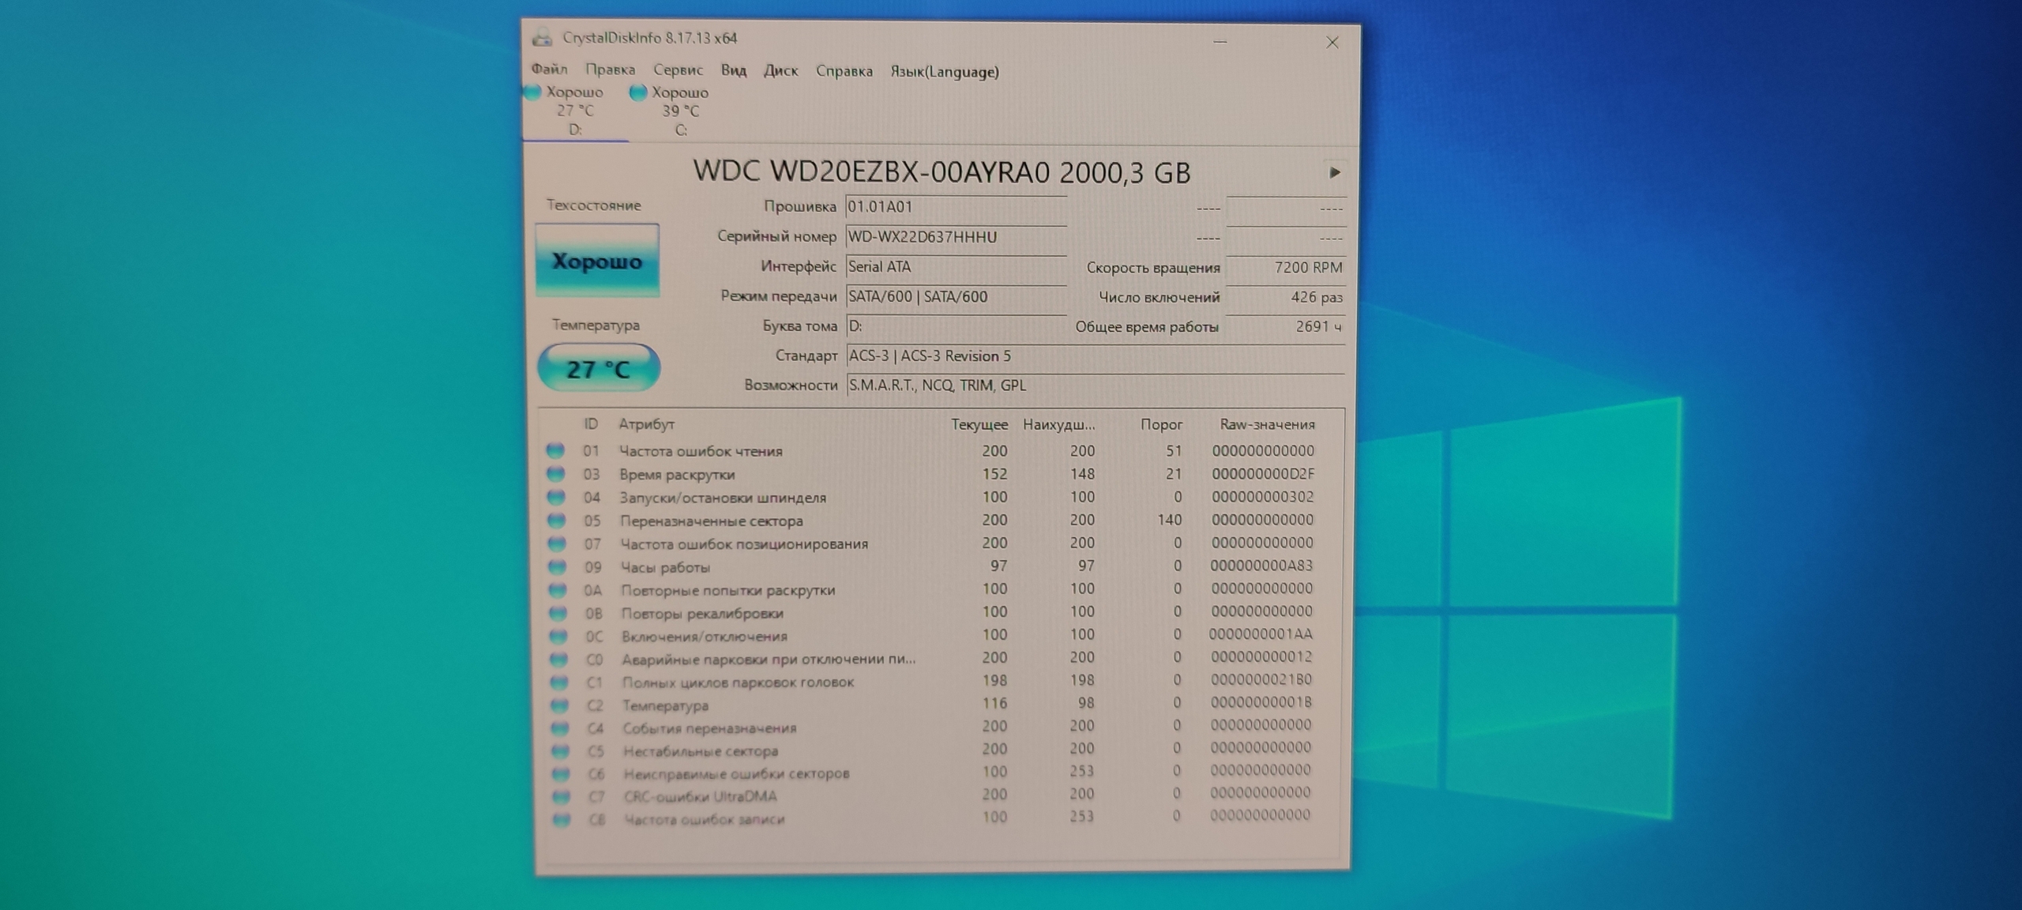Image resolution: width=2022 pixels, height=910 pixels.
Task: Click status orb for UltraDMA CRC errors row
Action: (x=561, y=795)
